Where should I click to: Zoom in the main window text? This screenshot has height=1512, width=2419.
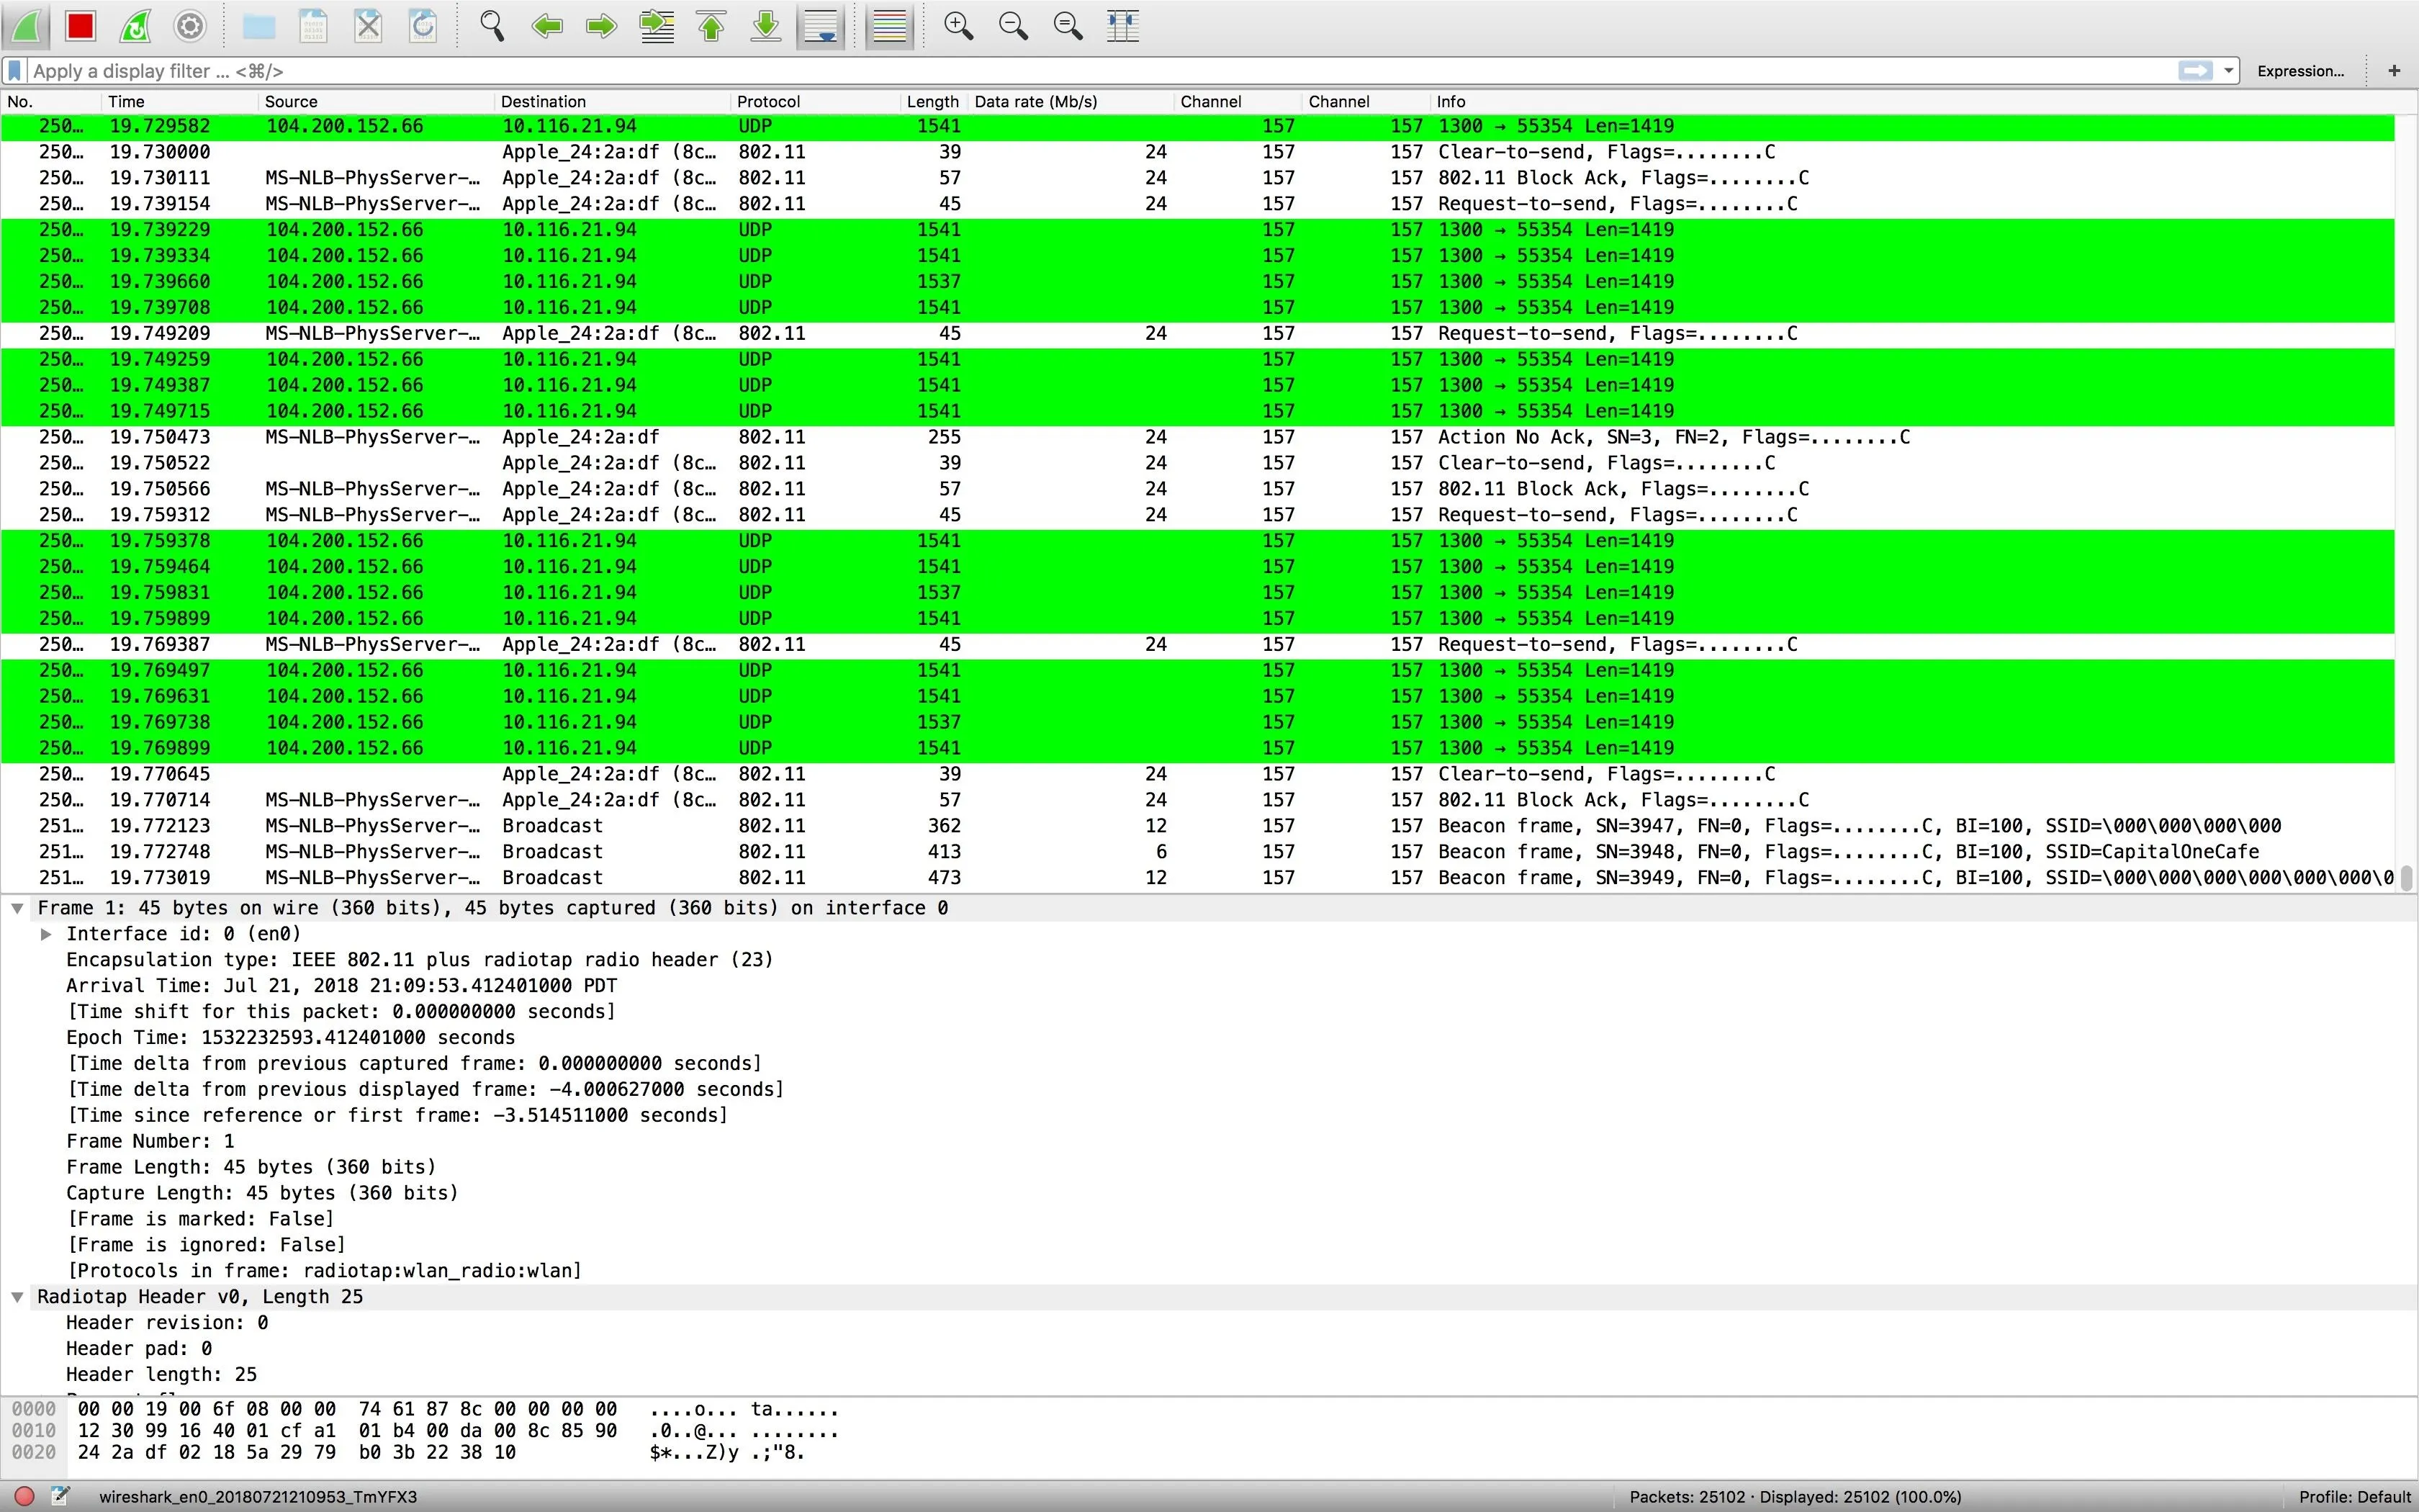click(959, 26)
